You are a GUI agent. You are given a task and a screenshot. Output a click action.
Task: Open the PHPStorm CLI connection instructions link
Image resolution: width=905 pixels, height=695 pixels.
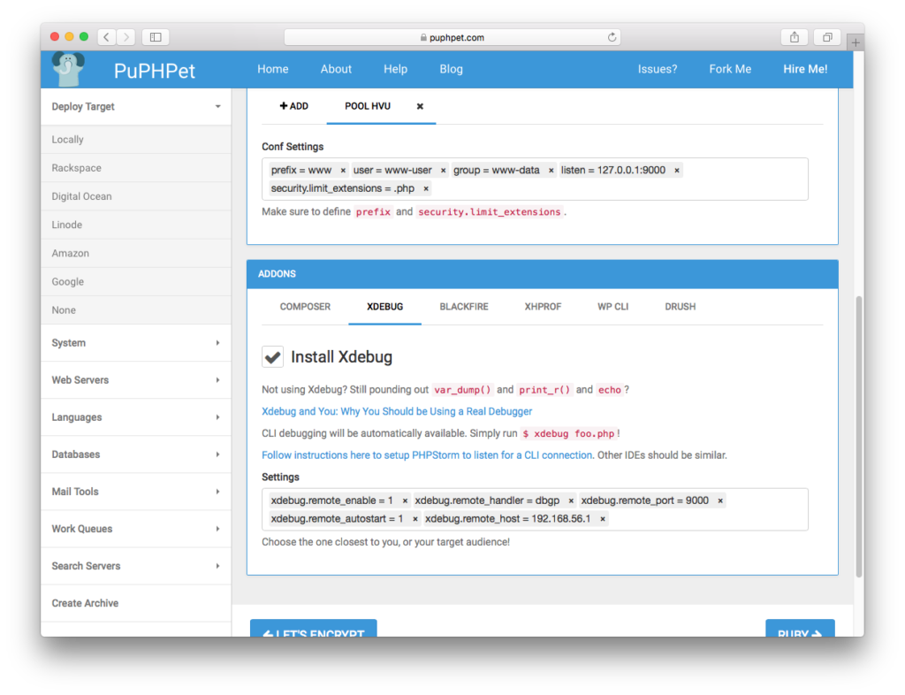click(427, 455)
